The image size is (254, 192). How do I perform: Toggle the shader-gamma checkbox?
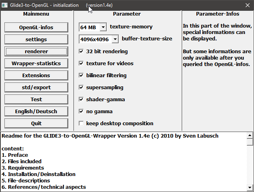click(81, 100)
